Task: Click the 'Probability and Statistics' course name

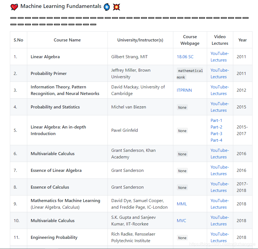Action: 55,107
